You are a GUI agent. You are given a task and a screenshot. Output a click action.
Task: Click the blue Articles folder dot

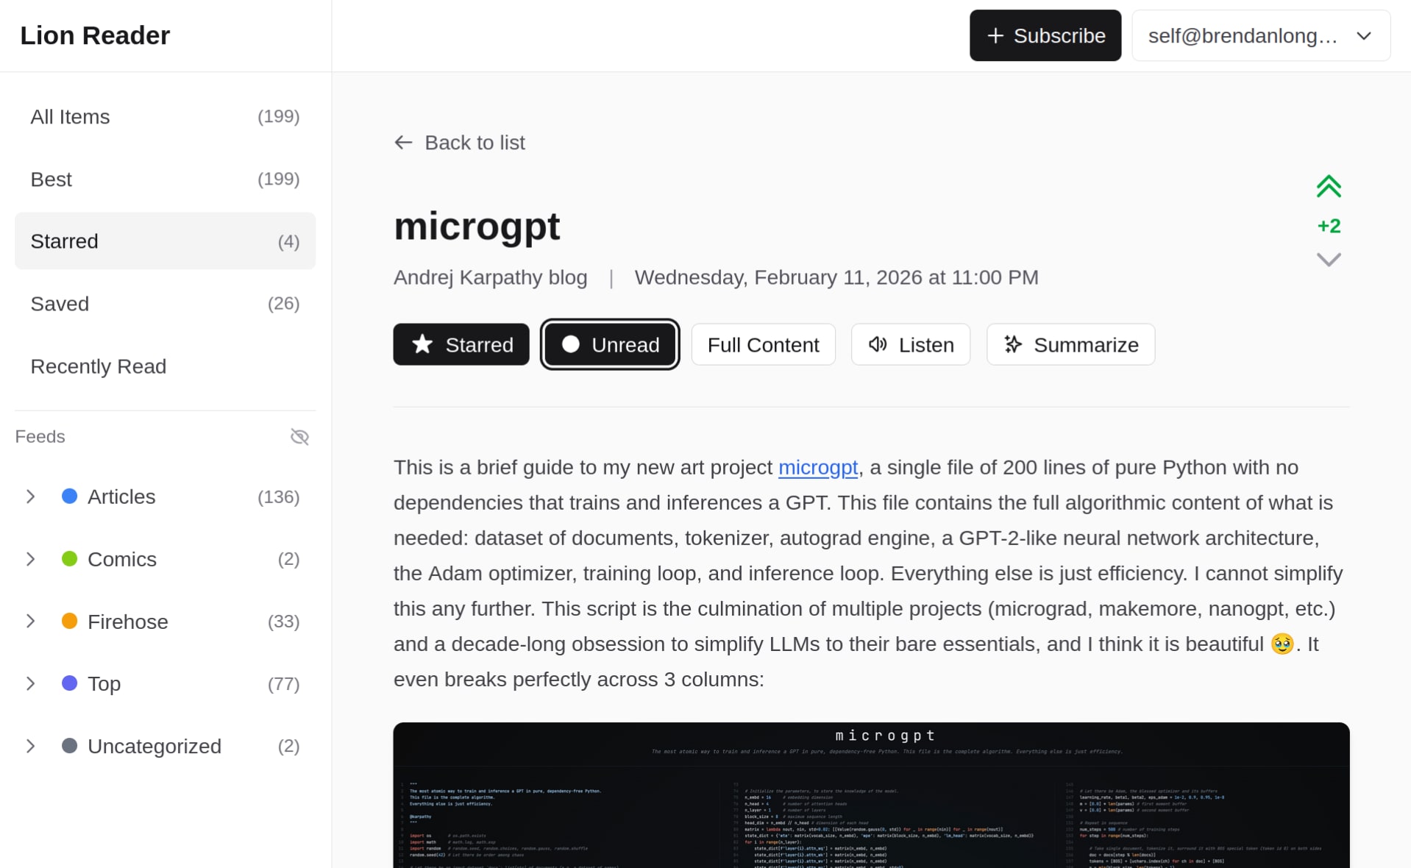70,497
